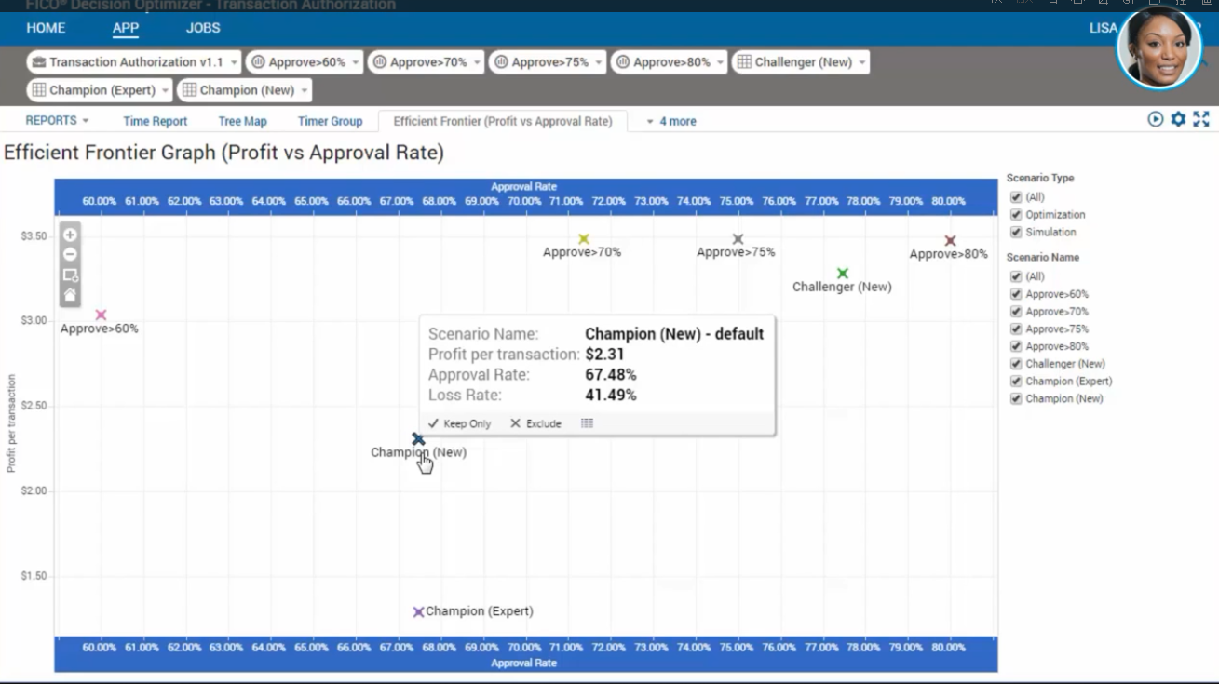Click the Transaction Authorization v1.1 briefcase icon

pos(38,62)
